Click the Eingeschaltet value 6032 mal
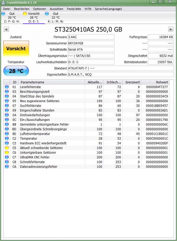 [161, 56]
